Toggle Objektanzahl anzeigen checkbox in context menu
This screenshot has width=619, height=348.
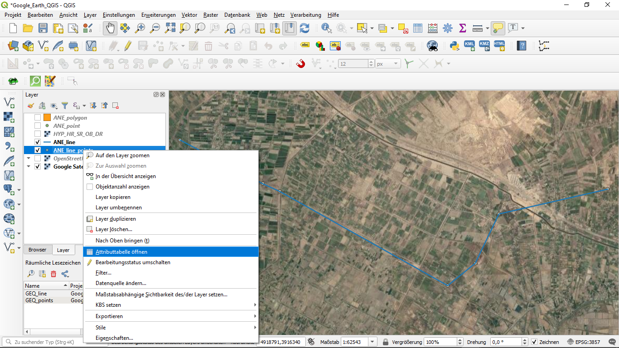click(x=90, y=187)
